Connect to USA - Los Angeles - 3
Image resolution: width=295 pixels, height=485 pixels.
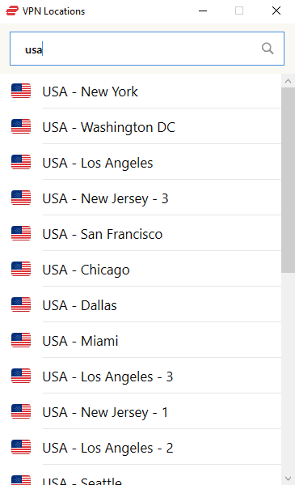pyautogui.click(x=141, y=376)
